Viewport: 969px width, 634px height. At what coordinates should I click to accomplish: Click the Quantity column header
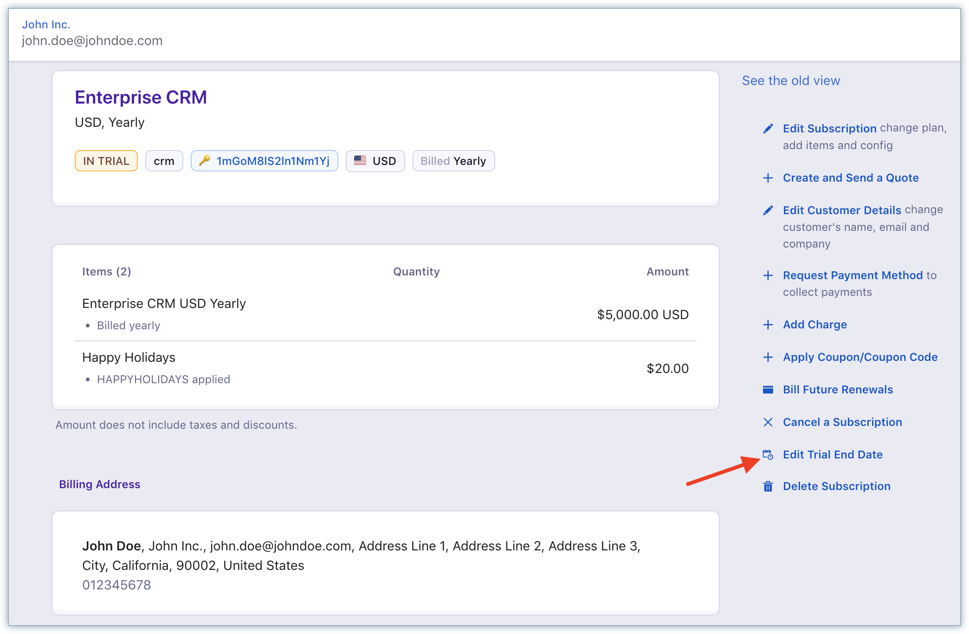416,272
